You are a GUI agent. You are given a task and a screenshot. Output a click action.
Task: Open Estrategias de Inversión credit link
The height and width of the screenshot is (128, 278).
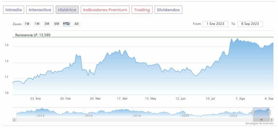click(260, 123)
